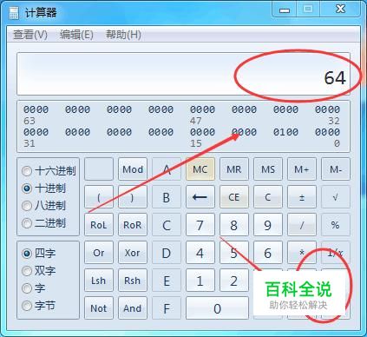Click the % percent key

(336, 225)
